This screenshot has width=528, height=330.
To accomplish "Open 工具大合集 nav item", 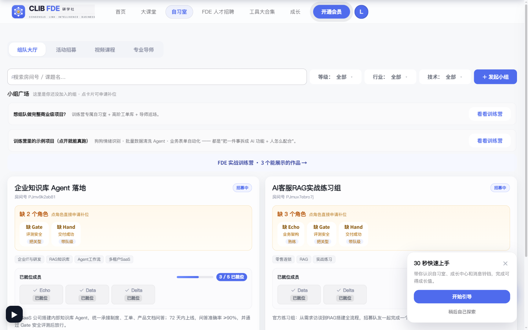I will click(x=262, y=12).
